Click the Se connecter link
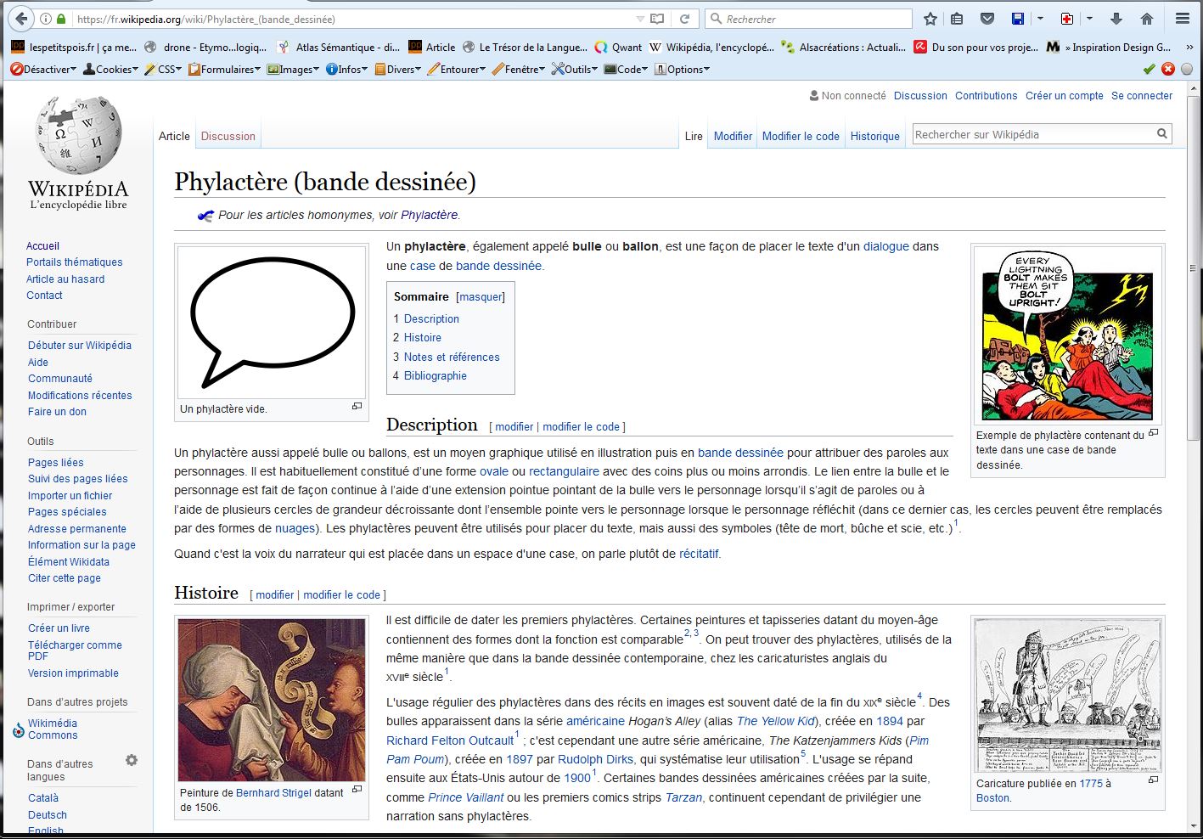The width and height of the screenshot is (1203, 839). 1141,96
